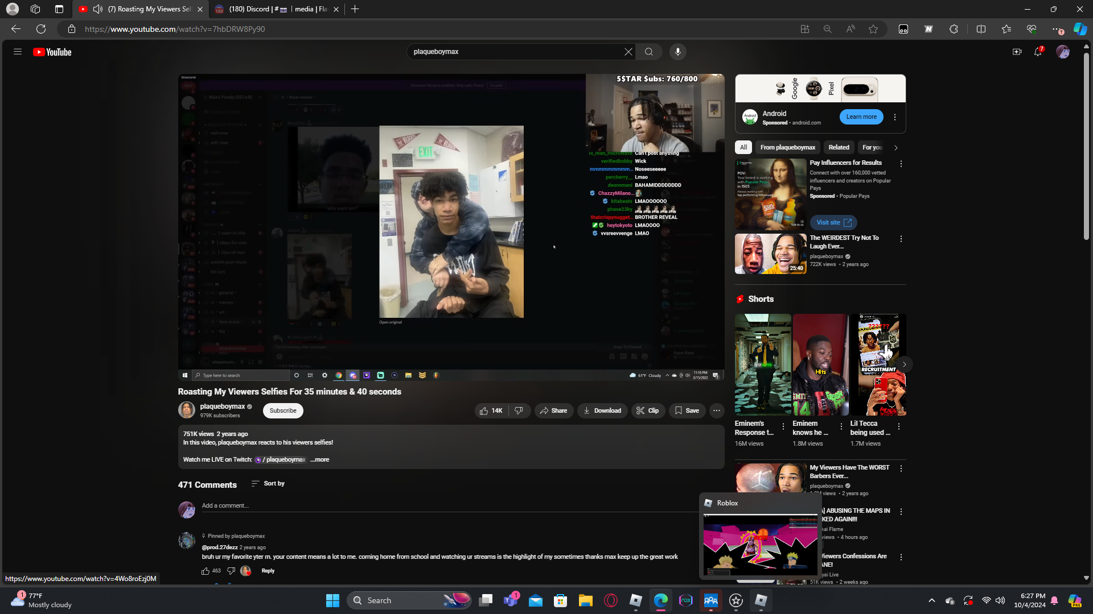Open the volume control in system tray
This screenshot has width=1093, height=614.
coord(1000,600)
